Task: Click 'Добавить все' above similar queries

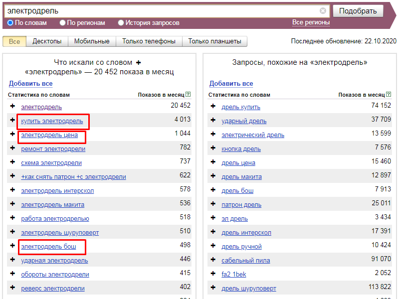Action: 231,84
